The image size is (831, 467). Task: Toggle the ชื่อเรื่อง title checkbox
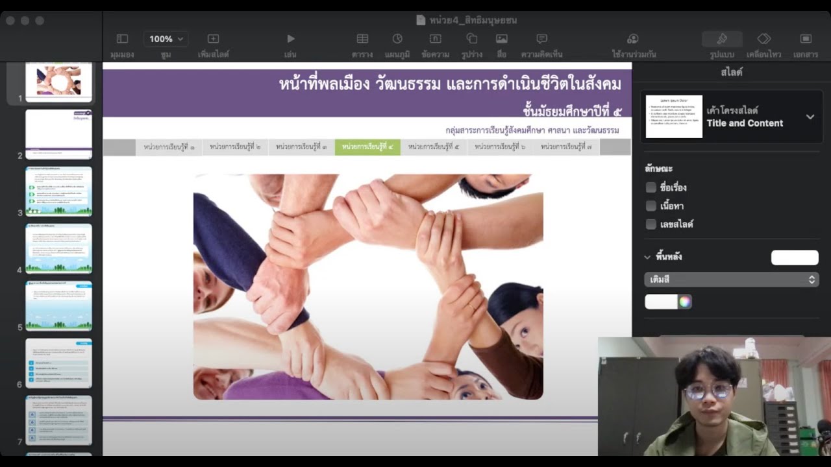point(651,187)
